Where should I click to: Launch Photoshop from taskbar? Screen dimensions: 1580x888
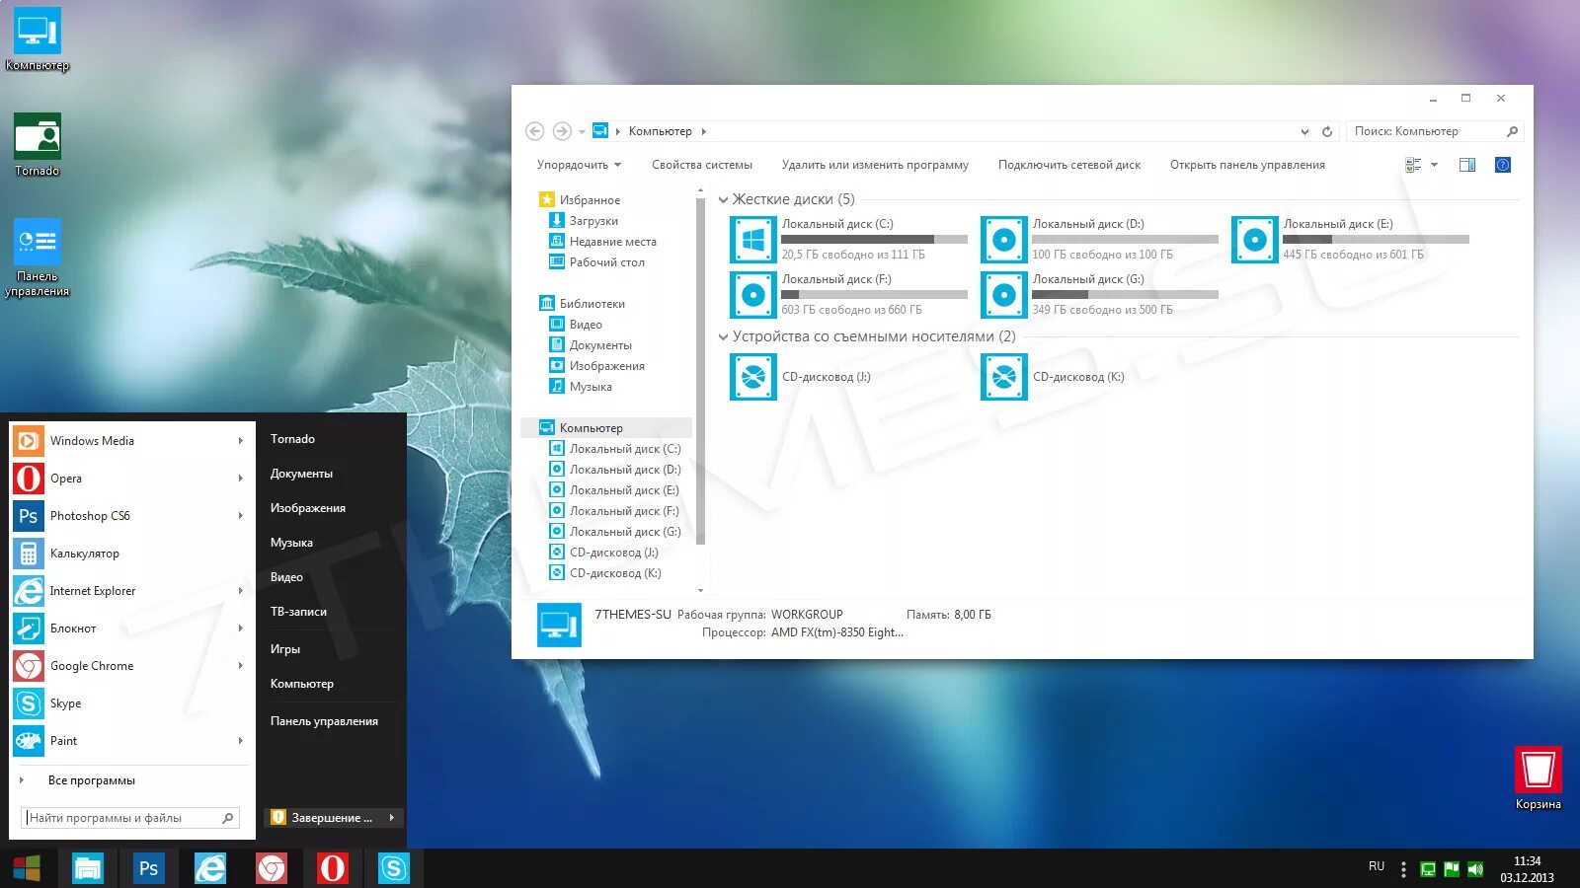coord(148,868)
